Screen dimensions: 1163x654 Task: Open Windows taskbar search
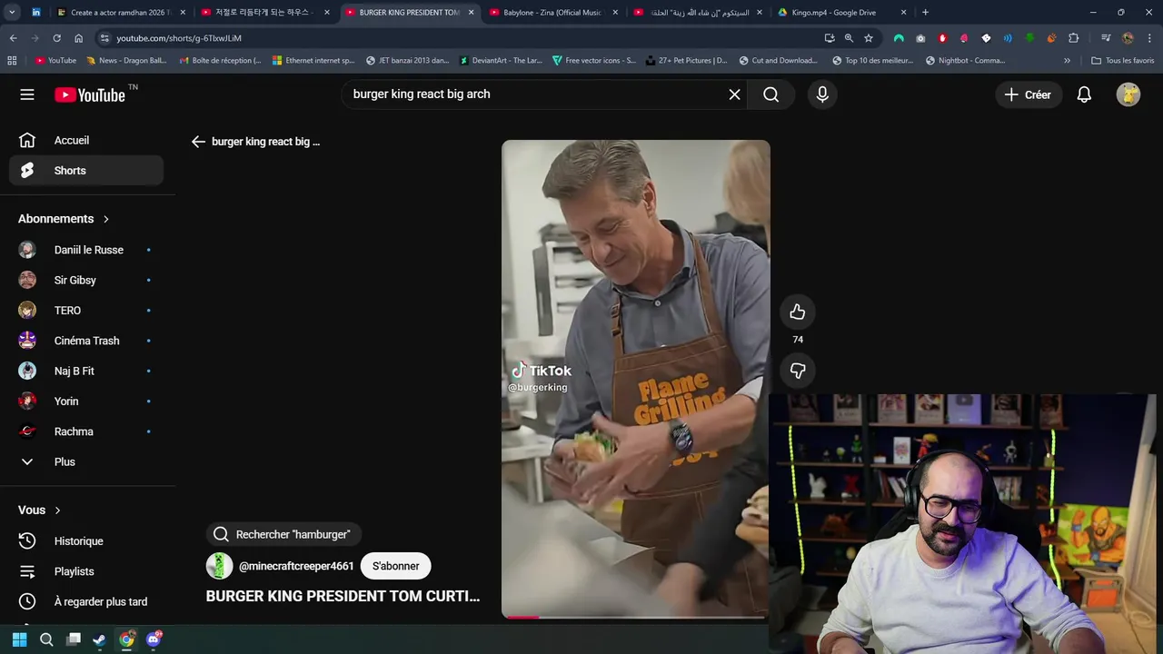(x=46, y=639)
